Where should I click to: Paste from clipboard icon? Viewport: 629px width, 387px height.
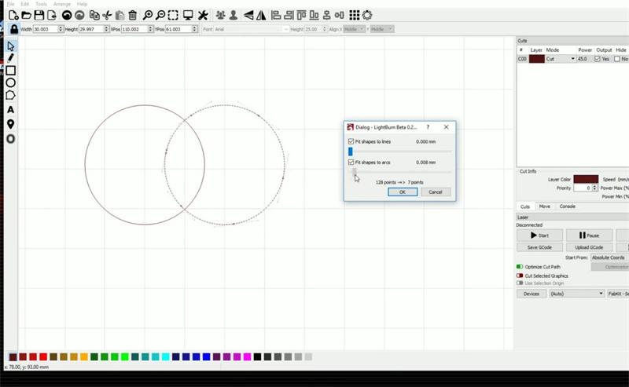click(120, 15)
